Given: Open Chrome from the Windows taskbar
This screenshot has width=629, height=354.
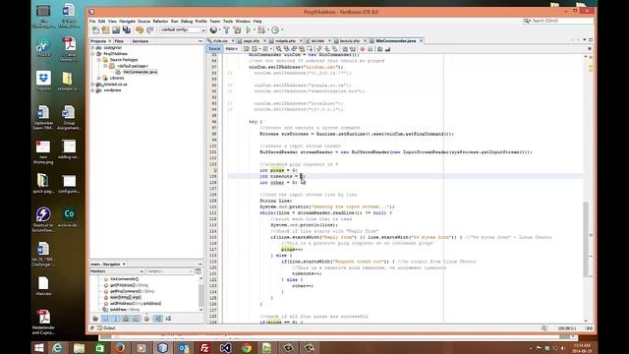Looking at the screenshot, I should click(247, 347).
